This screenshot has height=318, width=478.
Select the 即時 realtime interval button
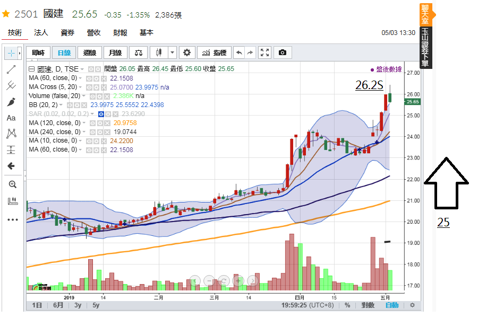[x=38, y=52]
